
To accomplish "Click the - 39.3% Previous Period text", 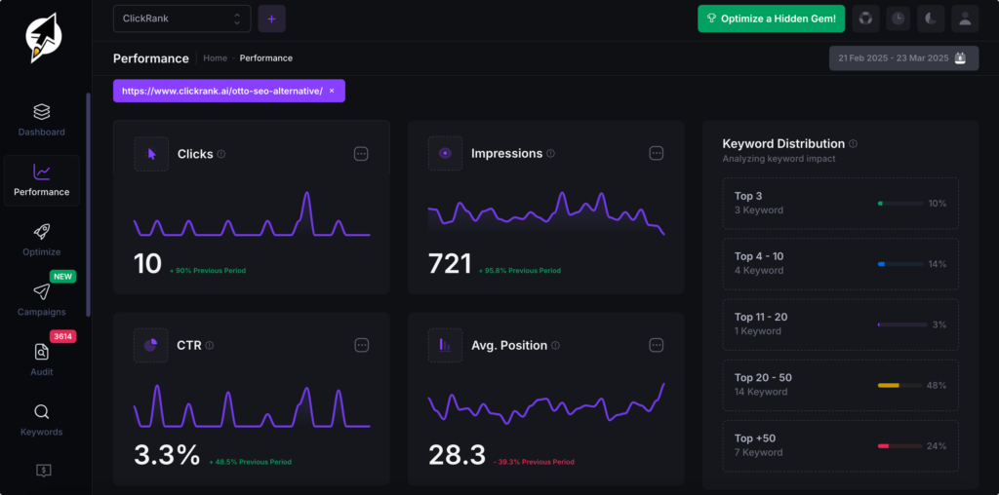I will pos(534,462).
